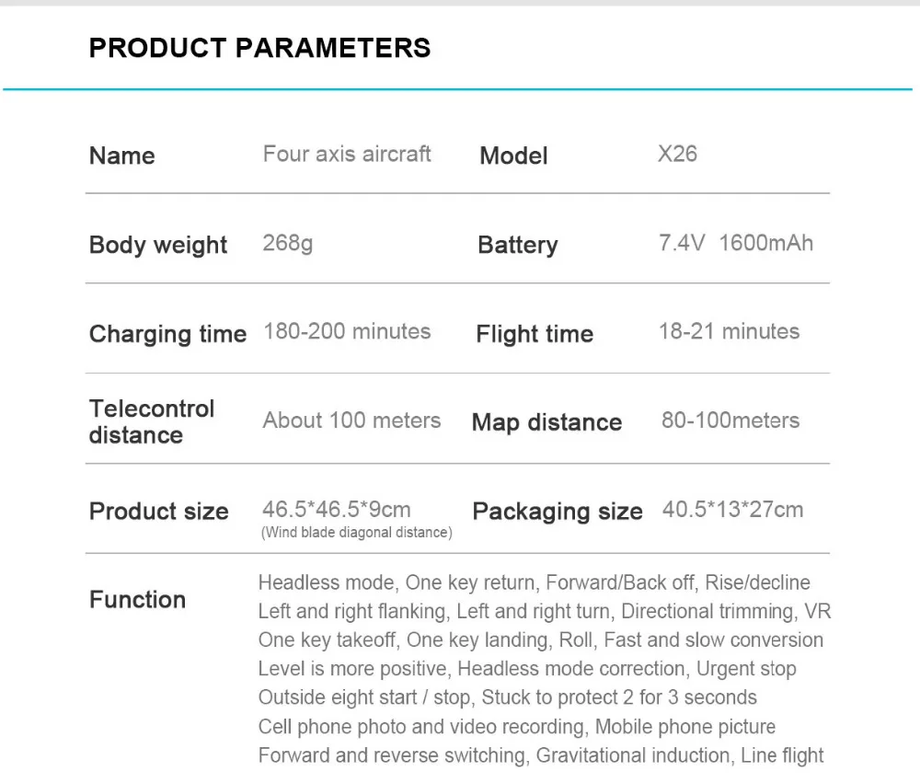
Task: Click the Wind blade diagonal distance note
Action: click(357, 533)
